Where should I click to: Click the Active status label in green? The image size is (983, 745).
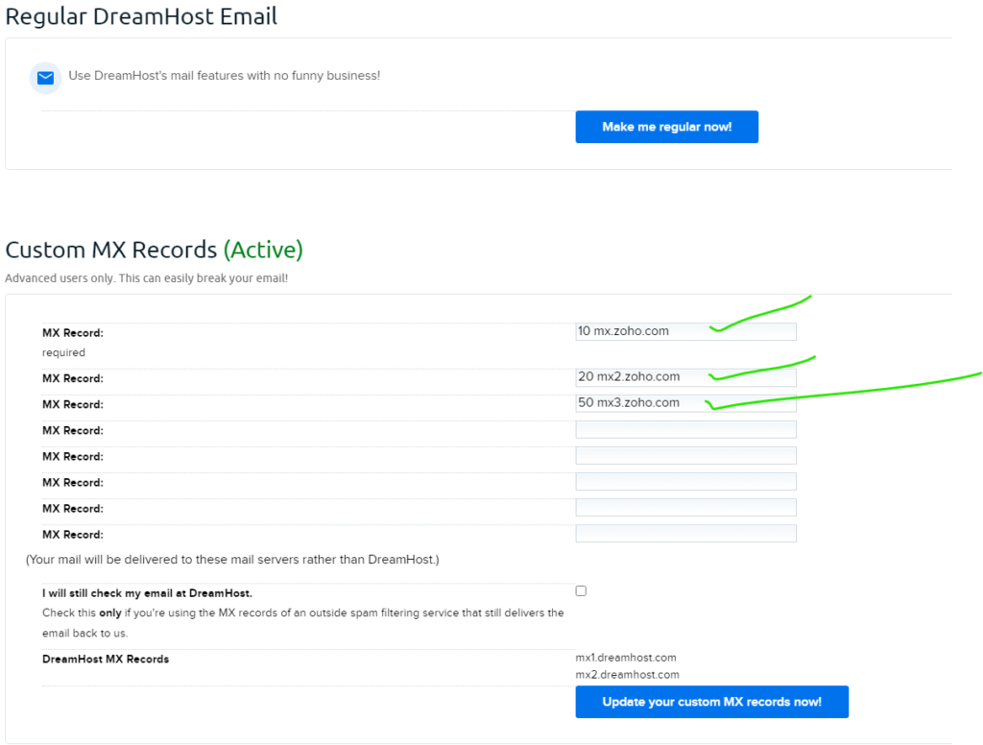click(x=264, y=250)
